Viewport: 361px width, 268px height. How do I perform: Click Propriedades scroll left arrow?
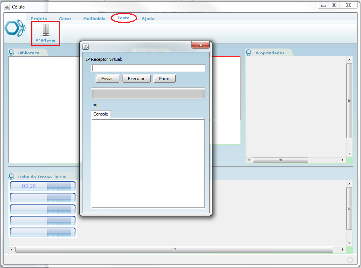coord(249,160)
